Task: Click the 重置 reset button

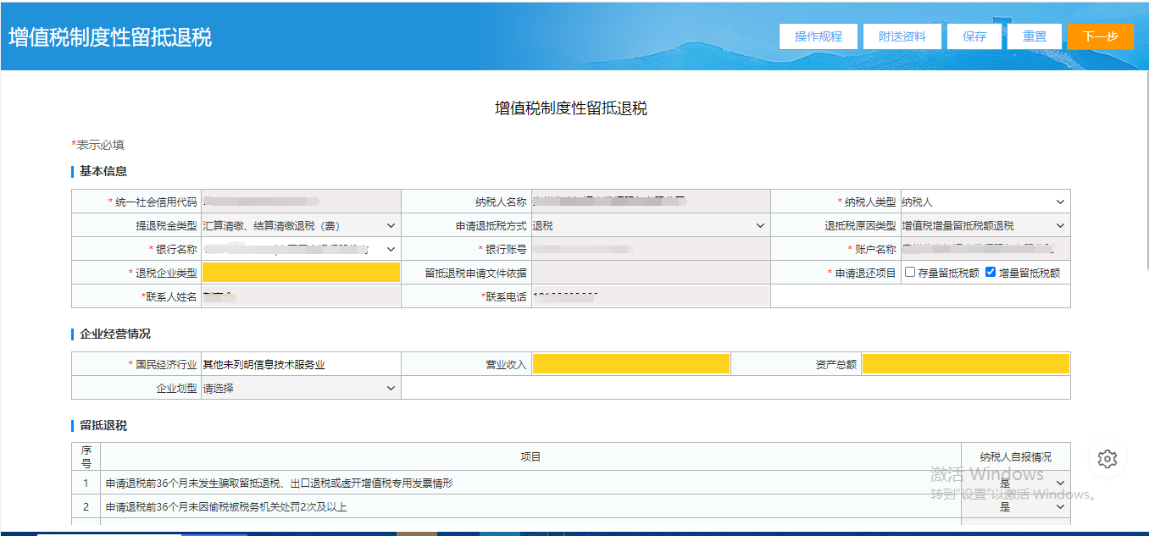Action: (1035, 36)
